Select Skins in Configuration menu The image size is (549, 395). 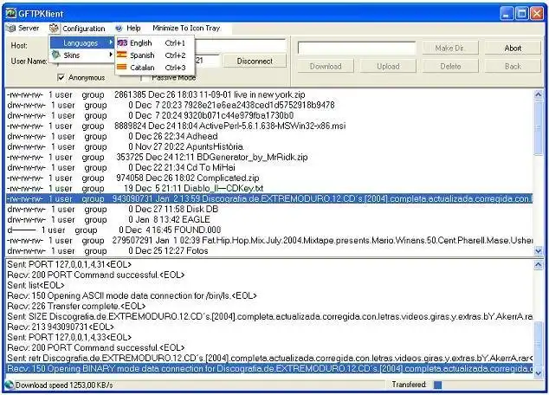coord(82,55)
